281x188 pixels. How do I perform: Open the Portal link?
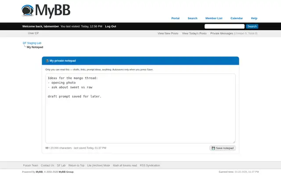[175, 18]
